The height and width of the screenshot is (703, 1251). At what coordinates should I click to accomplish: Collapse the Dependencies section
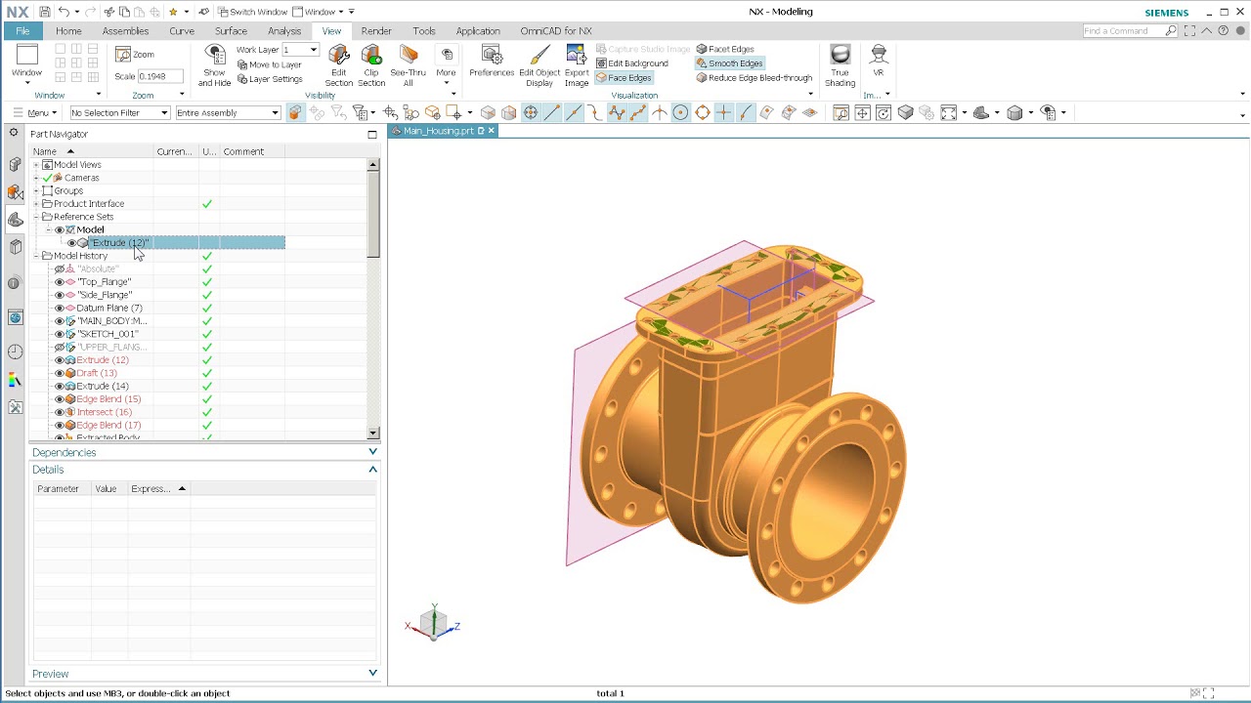372,452
